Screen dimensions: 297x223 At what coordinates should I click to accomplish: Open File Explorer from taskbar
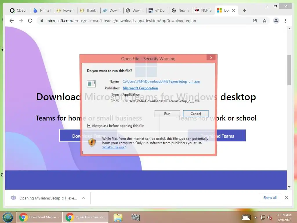point(118,217)
